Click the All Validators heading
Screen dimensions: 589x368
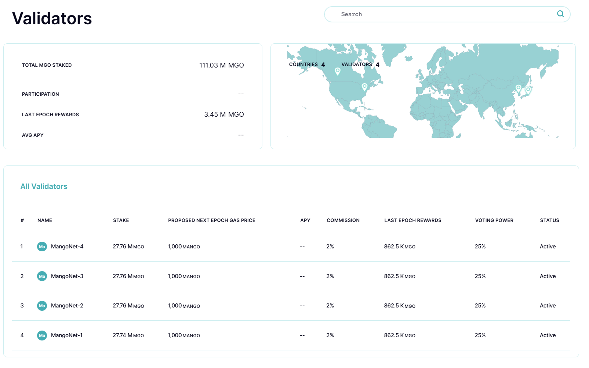coord(44,186)
